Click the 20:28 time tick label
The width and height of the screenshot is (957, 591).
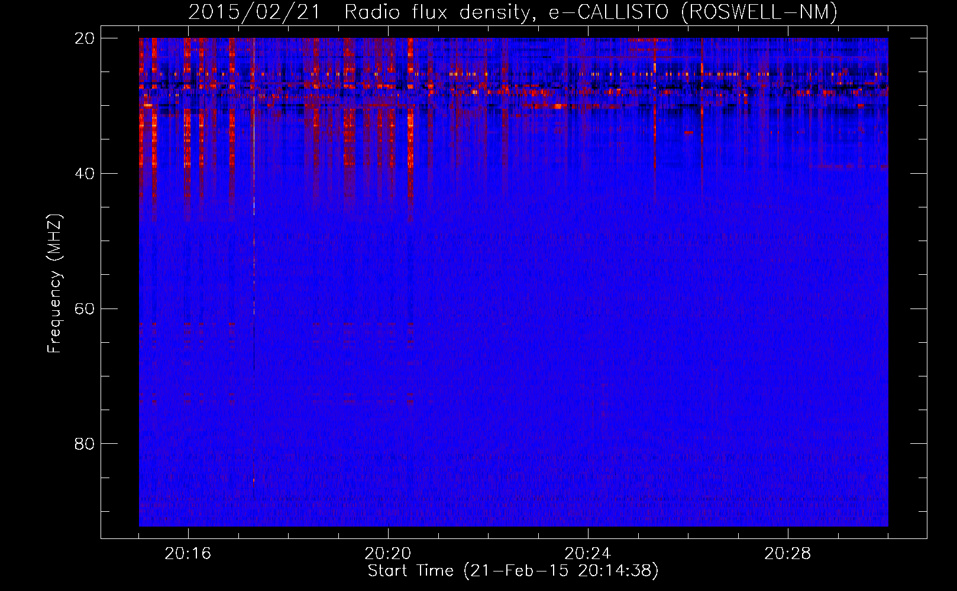(788, 554)
